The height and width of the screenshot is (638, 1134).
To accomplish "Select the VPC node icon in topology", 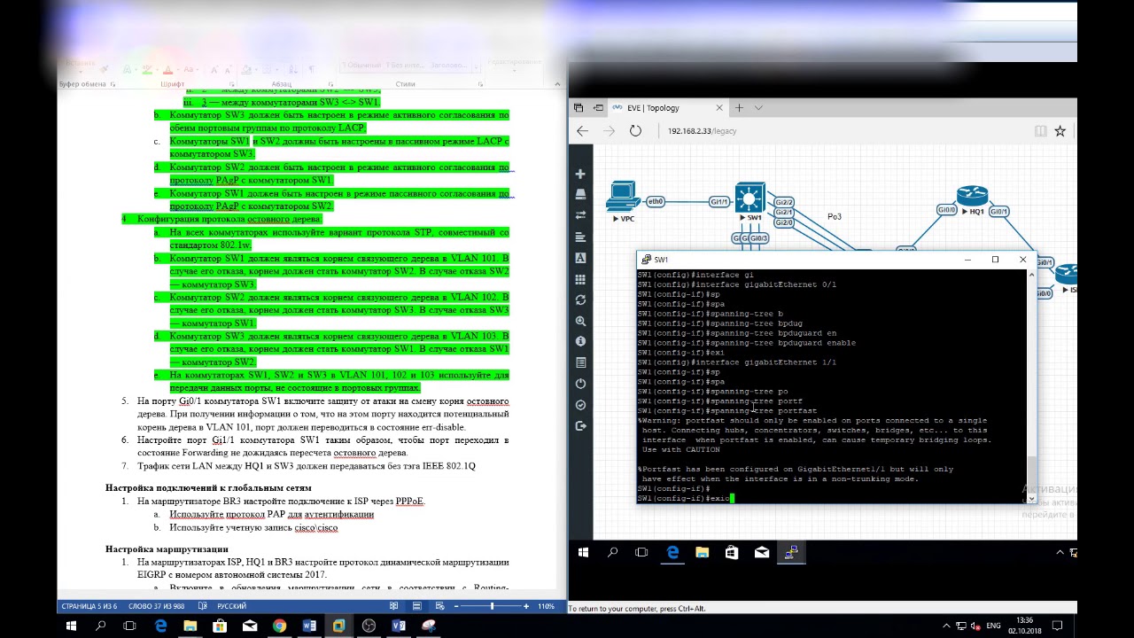I will pyautogui.click(x=624, y=196).
